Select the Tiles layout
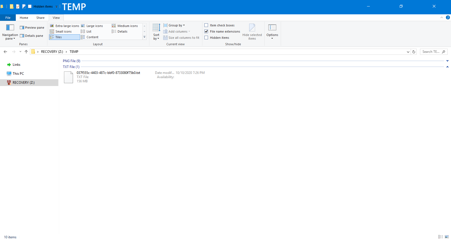This screenshot has width=451, height=240. [x=65, y=37]
